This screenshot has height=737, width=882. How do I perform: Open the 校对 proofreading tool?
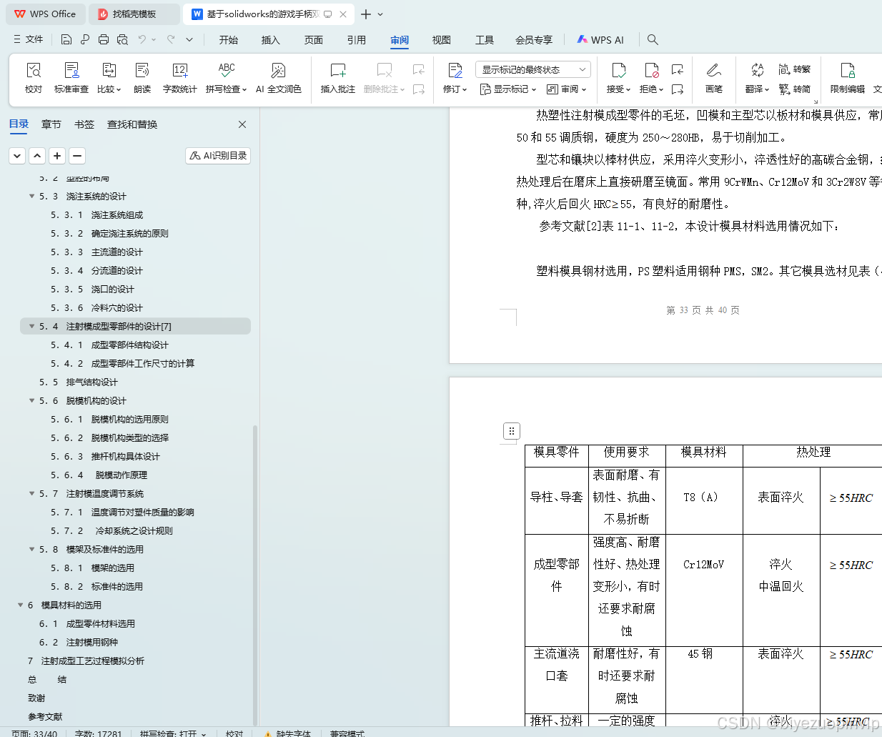click(x=34, y=78)
